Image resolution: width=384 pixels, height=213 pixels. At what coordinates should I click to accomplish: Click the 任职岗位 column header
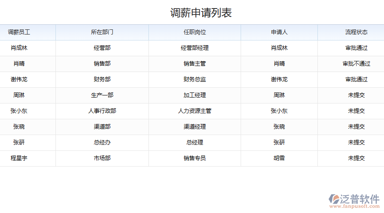(x=195, y=32)
